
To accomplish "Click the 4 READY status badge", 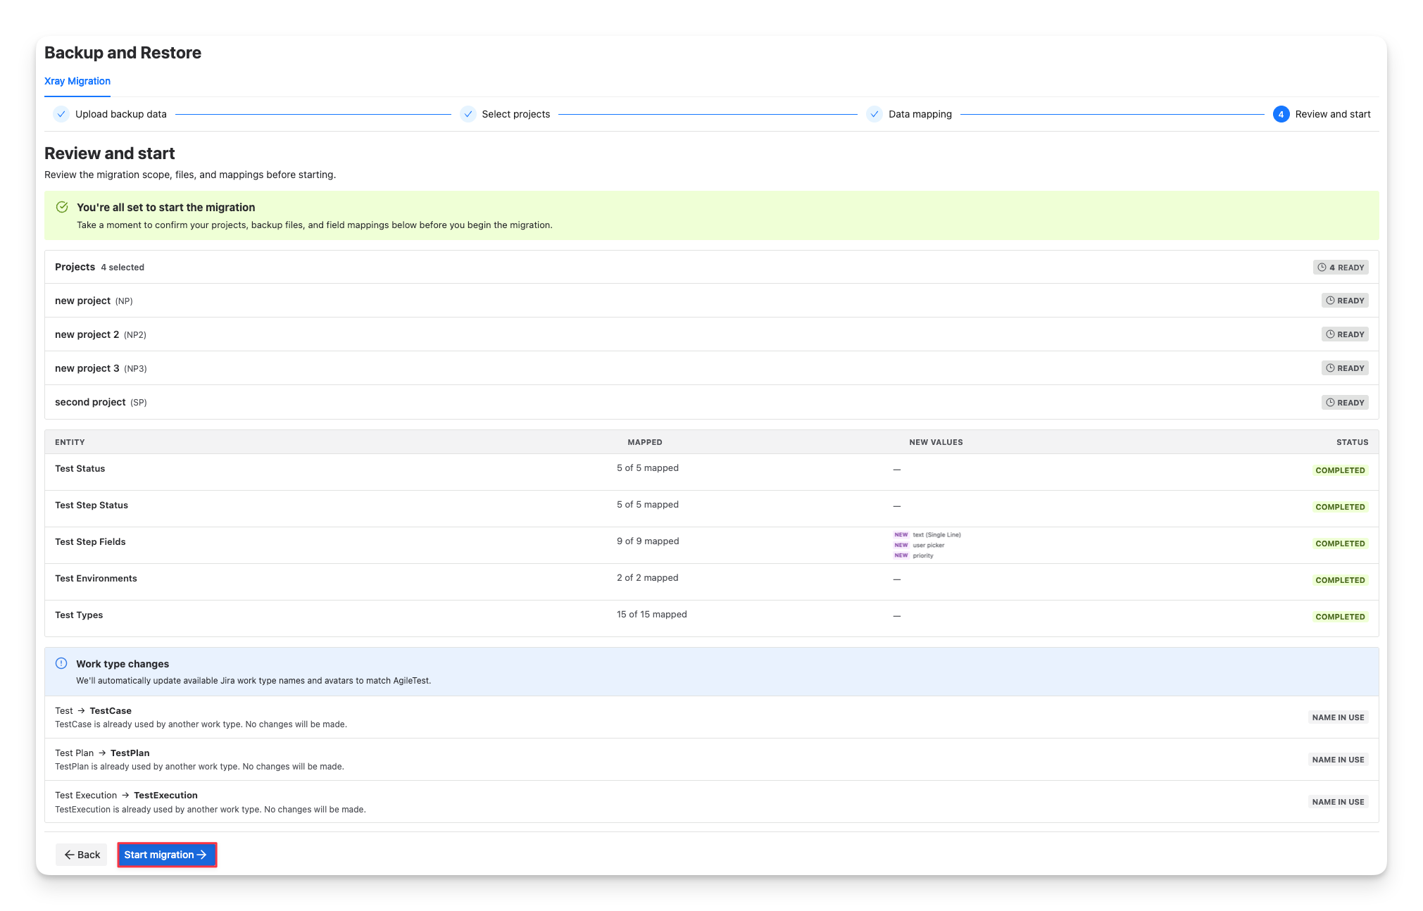I will pos(1341,268).
